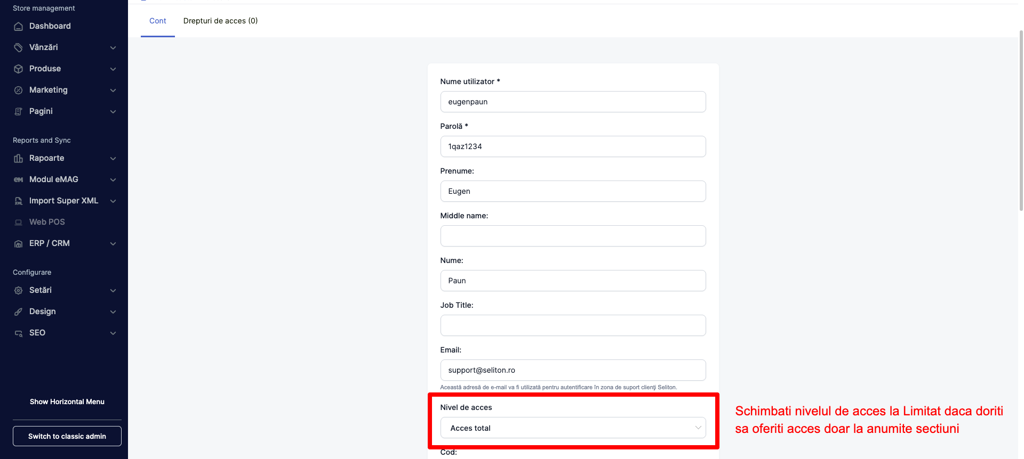Click the Setări gear icon

click(19, 291)
